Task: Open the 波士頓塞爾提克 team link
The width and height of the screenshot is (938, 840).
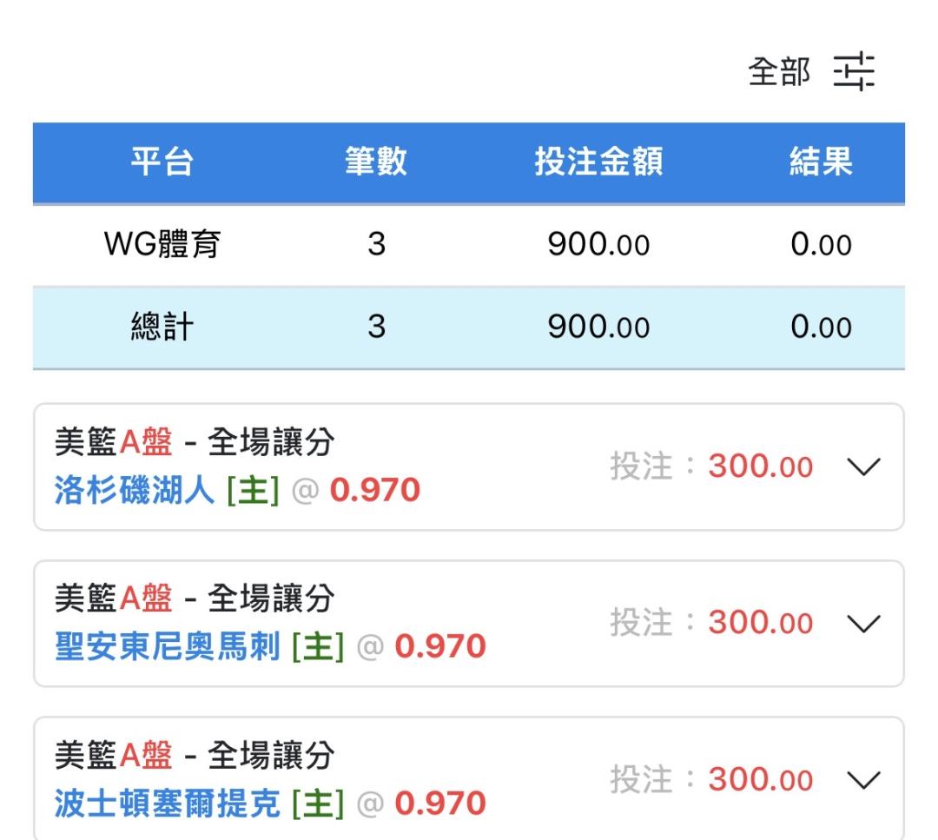Action: coord(167,804)
